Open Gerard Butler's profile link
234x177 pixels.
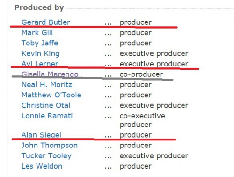pos(46,22)
